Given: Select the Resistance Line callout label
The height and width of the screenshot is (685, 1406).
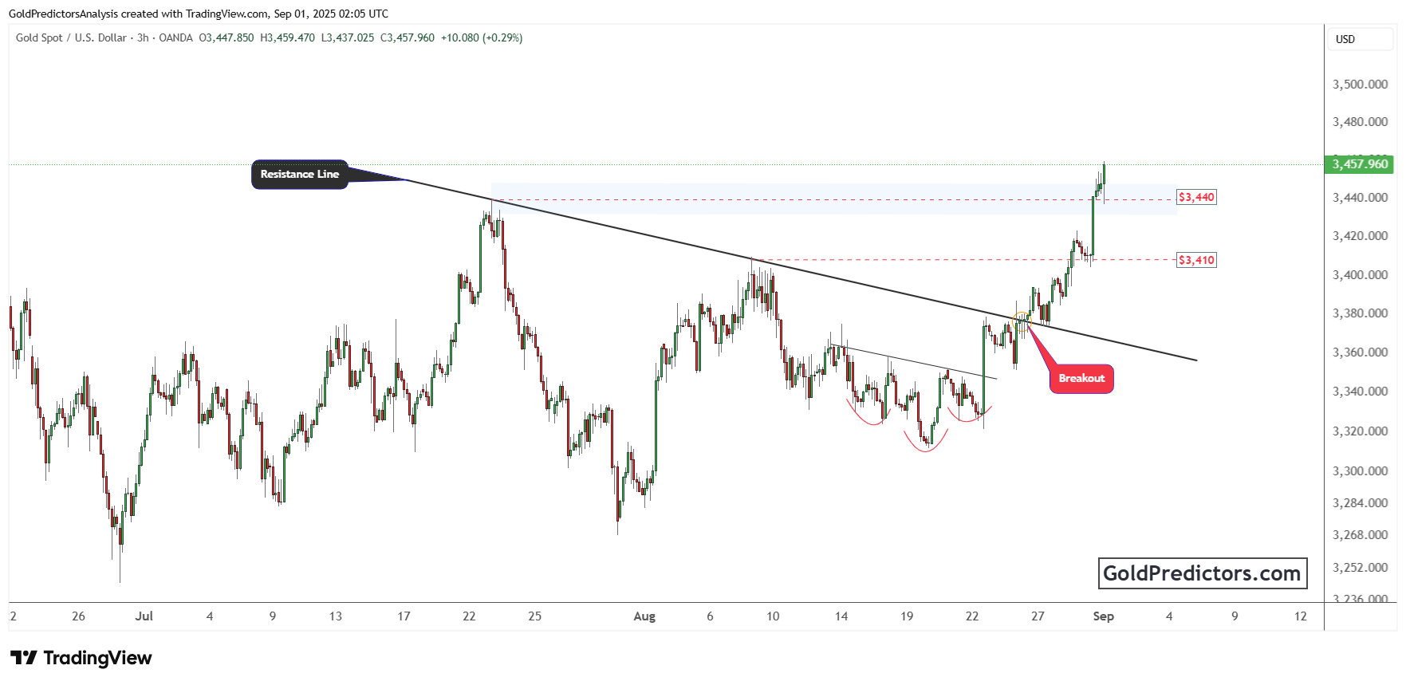Looking at the screenshot, I should [x=300, y=175].
